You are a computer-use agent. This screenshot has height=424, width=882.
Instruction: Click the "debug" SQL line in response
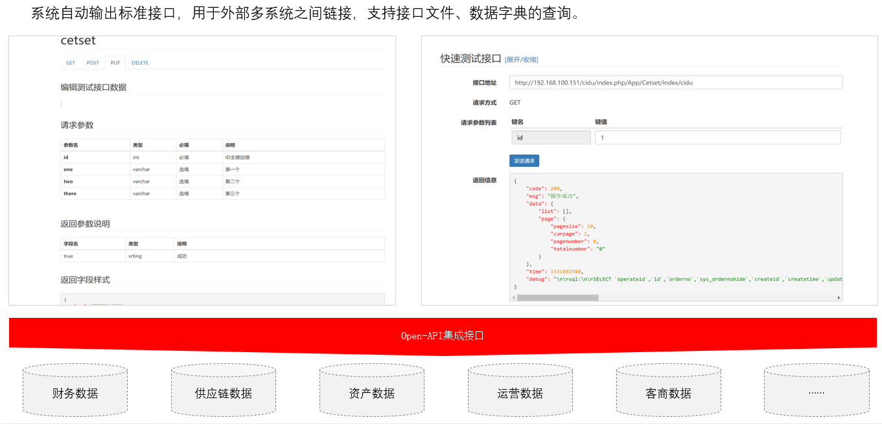click(684, 279)
